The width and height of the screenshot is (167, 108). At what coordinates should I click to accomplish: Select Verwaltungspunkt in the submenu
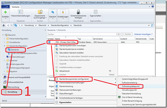point(129,90)
